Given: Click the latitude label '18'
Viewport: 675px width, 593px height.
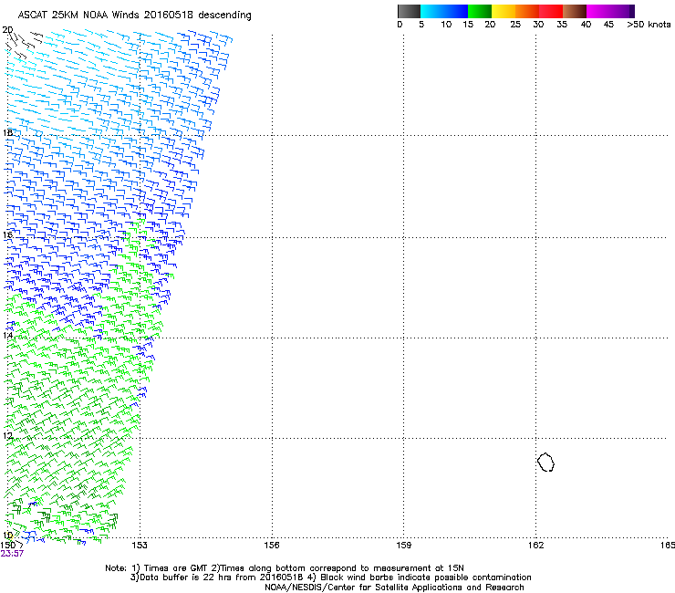Looking at the screenshot, I should (7, 132).
